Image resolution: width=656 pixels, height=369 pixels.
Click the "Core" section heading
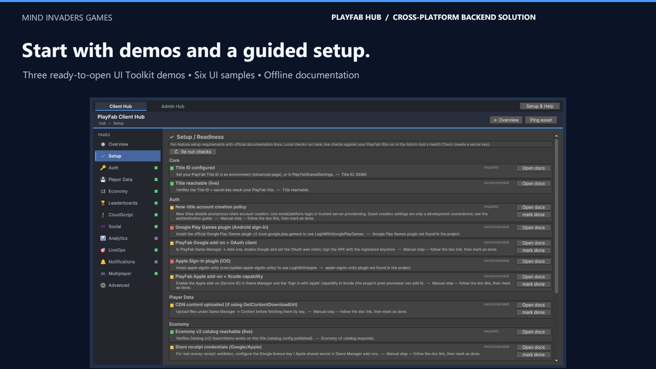174,161
